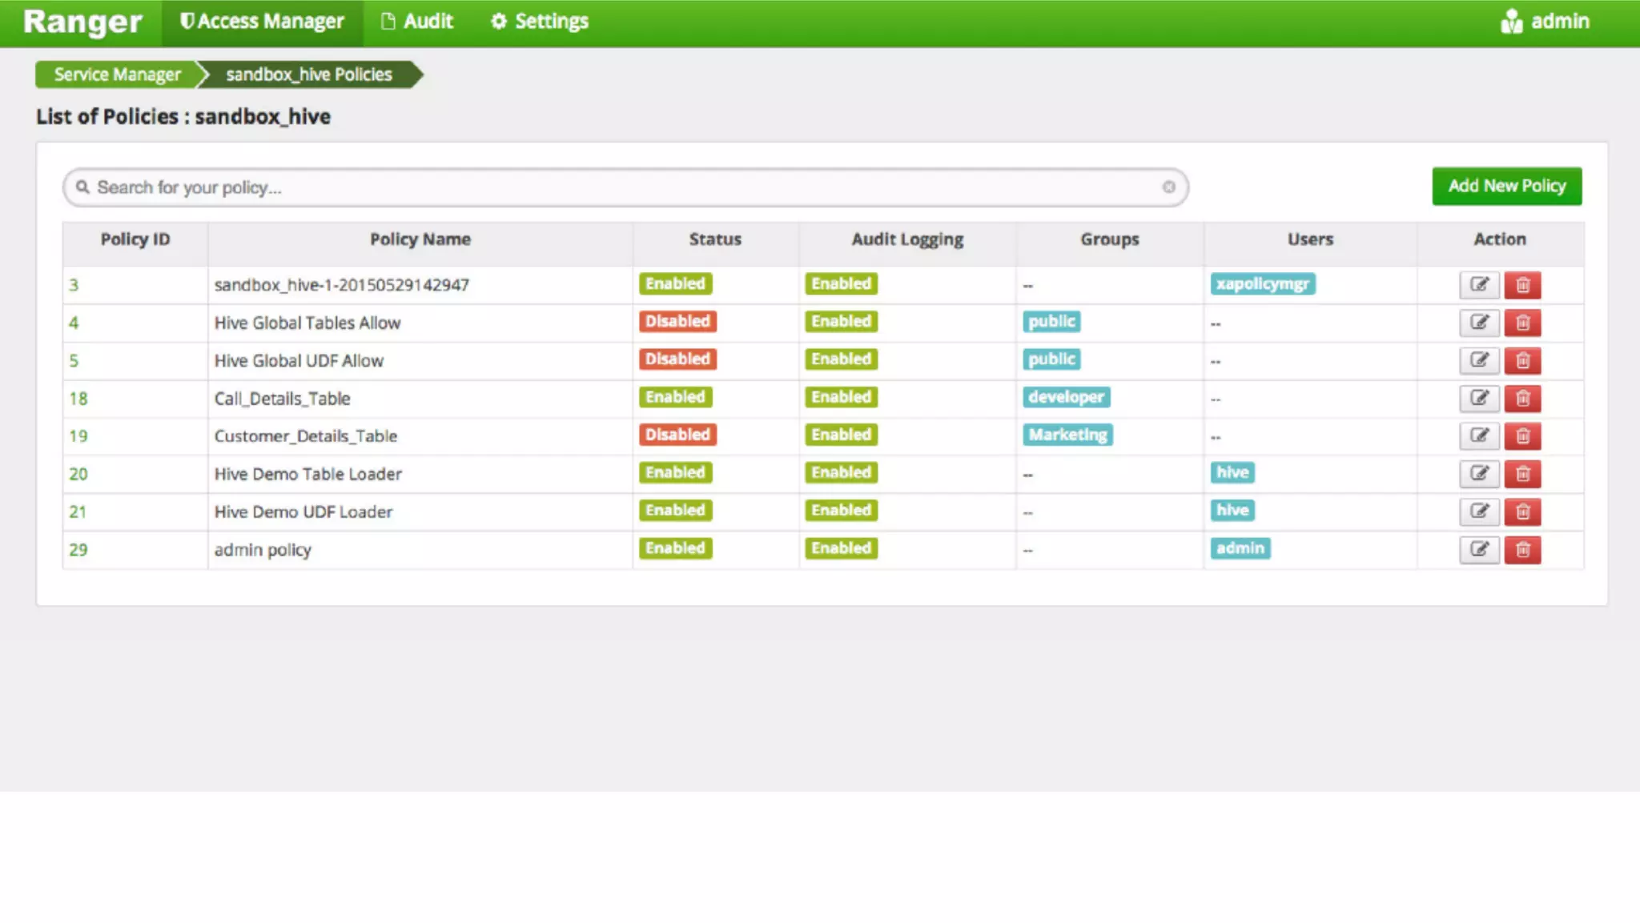Delete the Customer_Details_Table policy
Image resolution: width=1640 pixels, height=923 pixels.
pyautogui.click(x=1522, y=435)
